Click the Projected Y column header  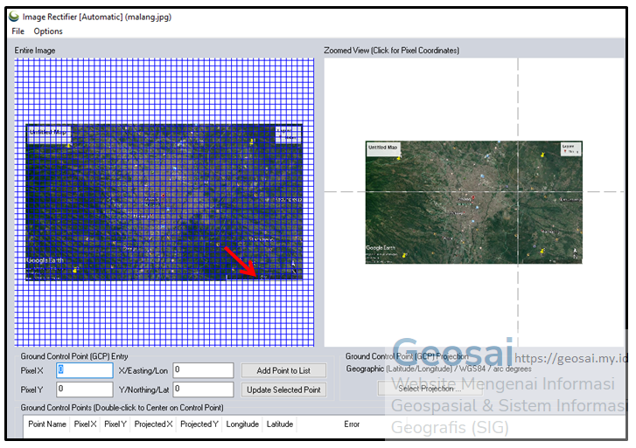pos(199,424)
